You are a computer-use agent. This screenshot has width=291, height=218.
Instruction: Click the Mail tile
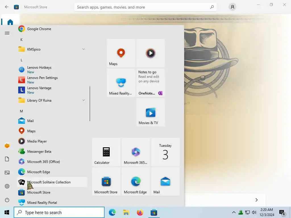tap(165, 181)
